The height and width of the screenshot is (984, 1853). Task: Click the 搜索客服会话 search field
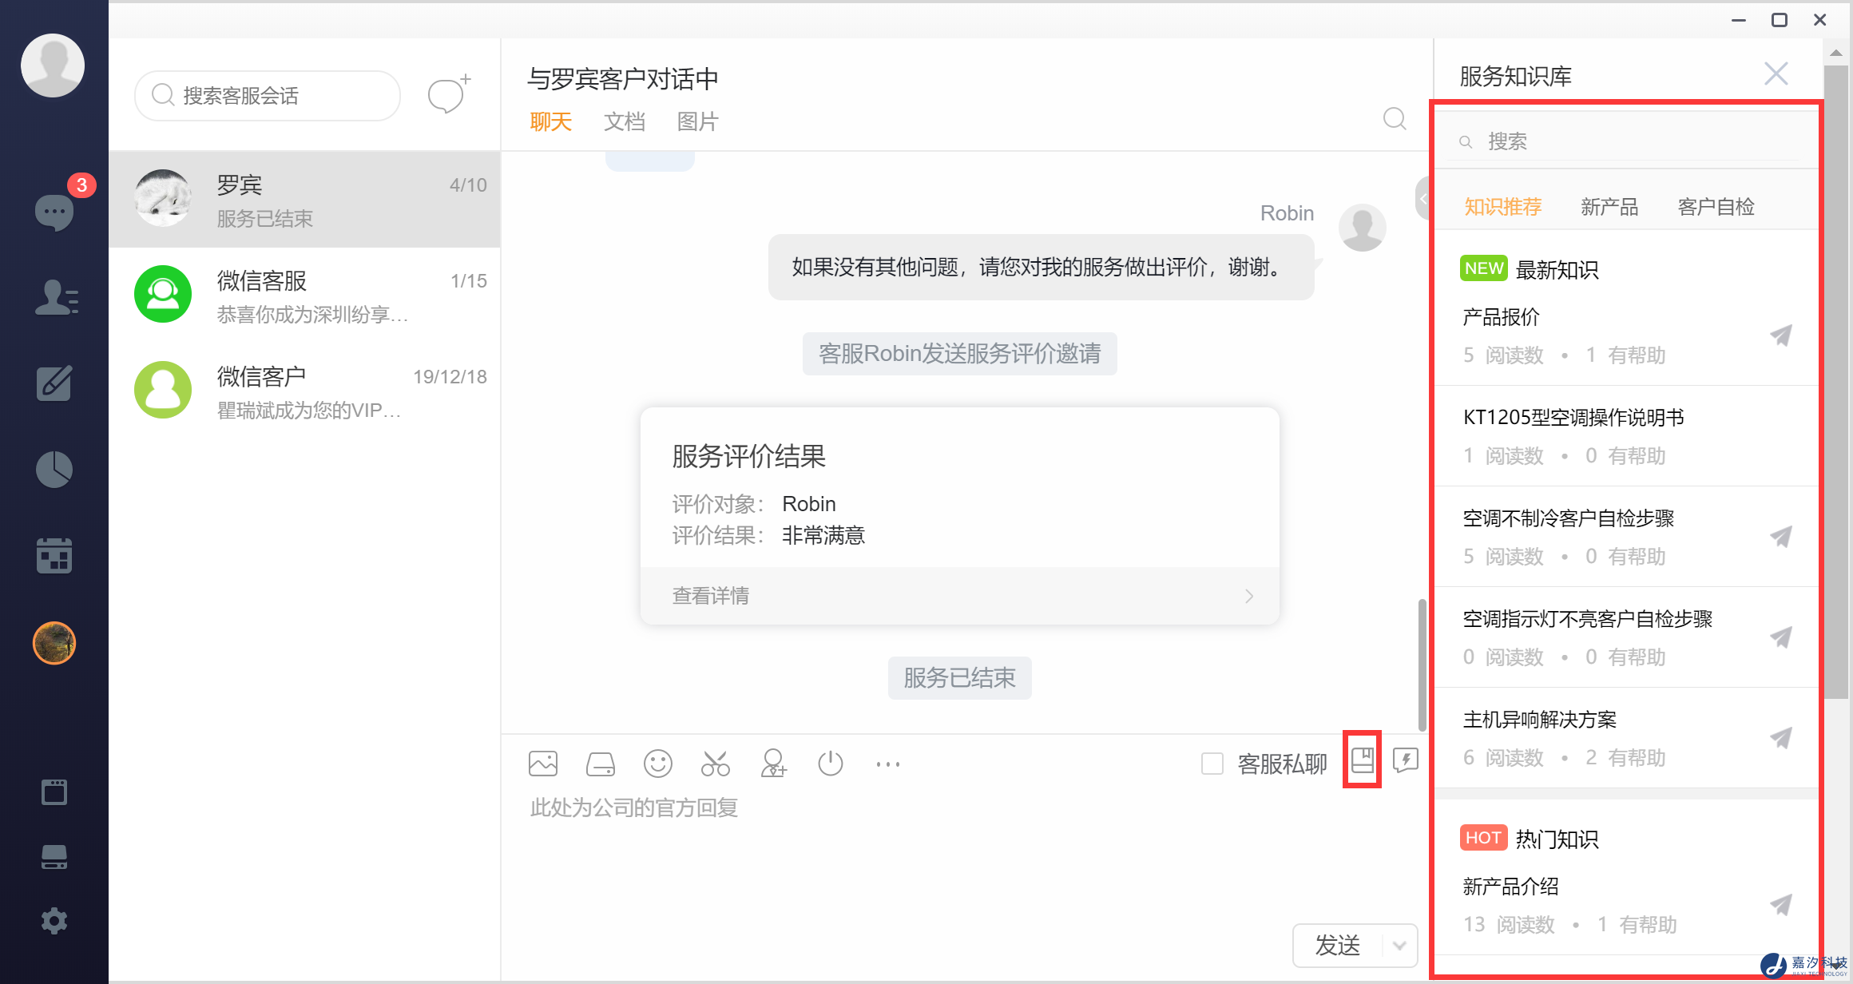point(268,95)
